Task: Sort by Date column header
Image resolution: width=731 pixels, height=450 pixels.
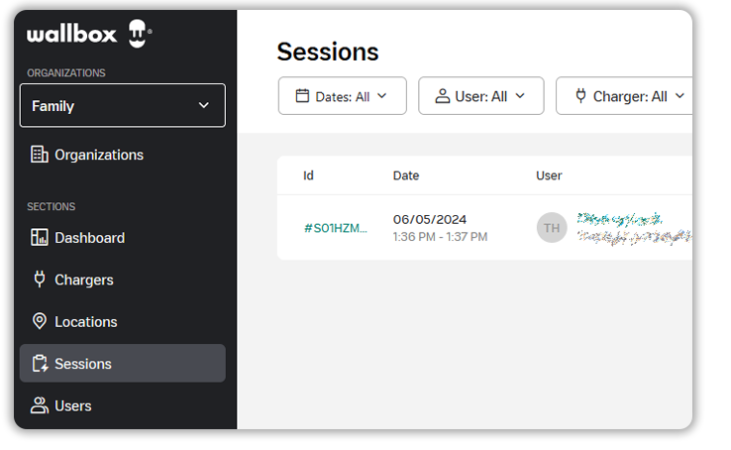Action: (406, 175)
